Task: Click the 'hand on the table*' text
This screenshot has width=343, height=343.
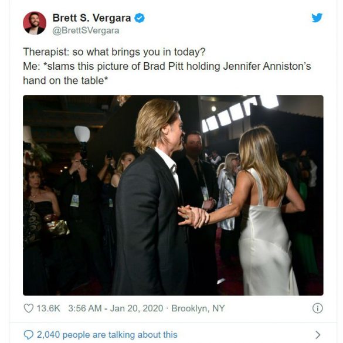Action: coord(66,80)
